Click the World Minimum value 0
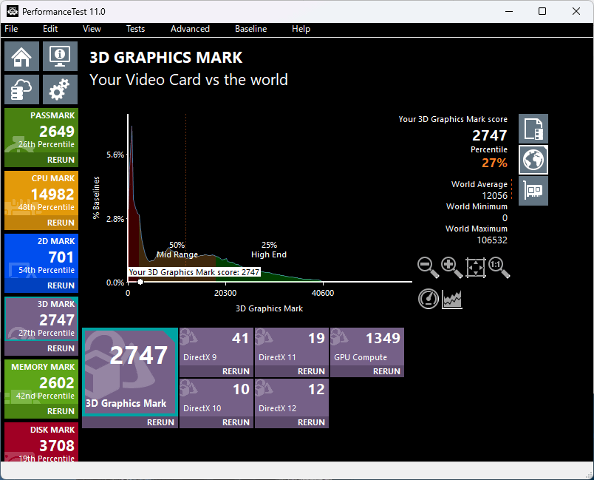 tap(505, 218)
